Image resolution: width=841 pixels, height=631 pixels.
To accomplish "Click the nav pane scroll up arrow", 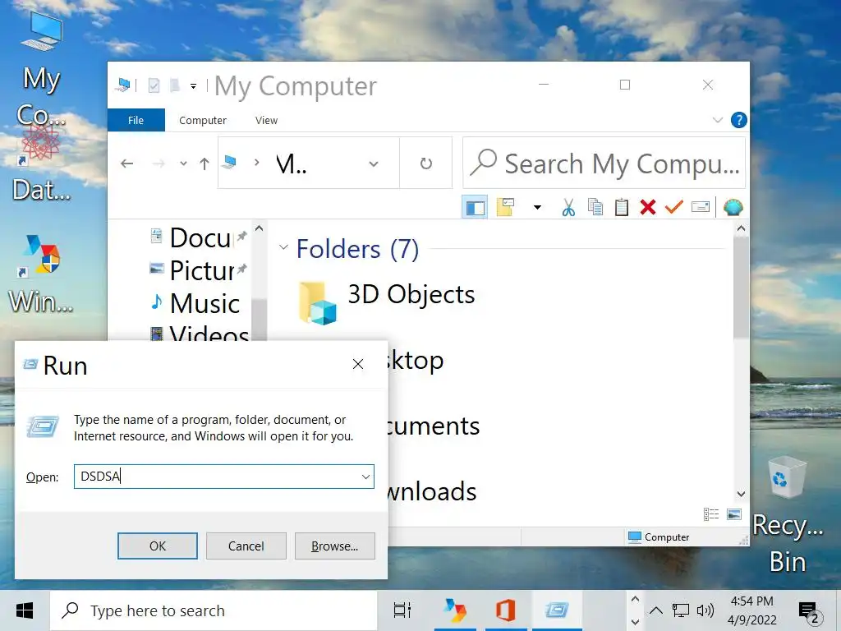I will point(259,228).
